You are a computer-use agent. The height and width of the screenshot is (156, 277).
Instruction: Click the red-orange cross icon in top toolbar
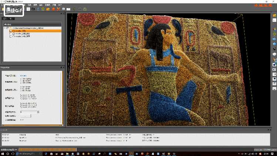tap(58, 9)
